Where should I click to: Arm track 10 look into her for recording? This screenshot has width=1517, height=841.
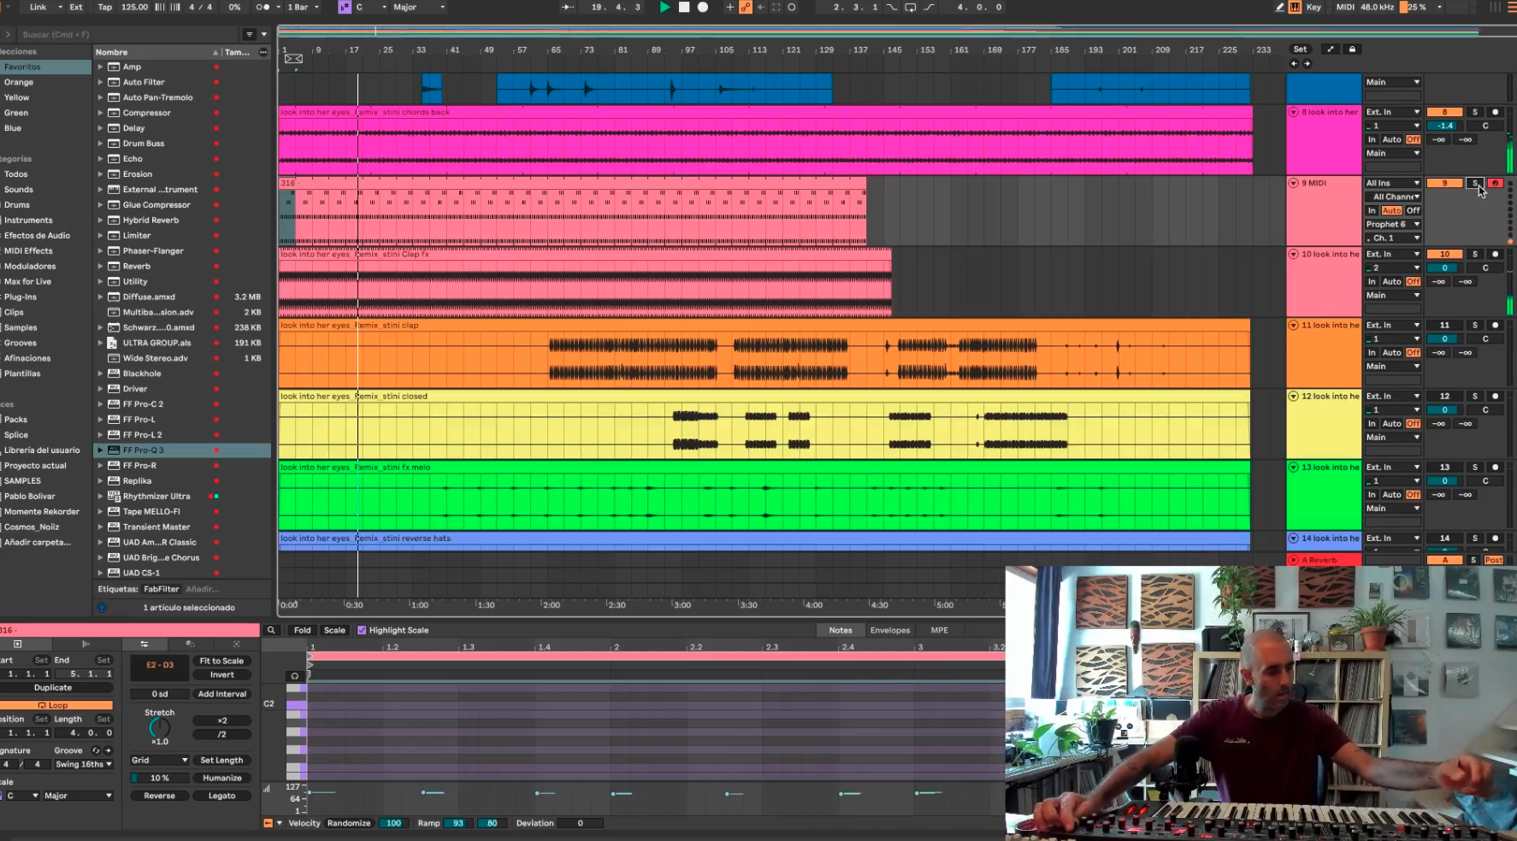pos(1495,254)
